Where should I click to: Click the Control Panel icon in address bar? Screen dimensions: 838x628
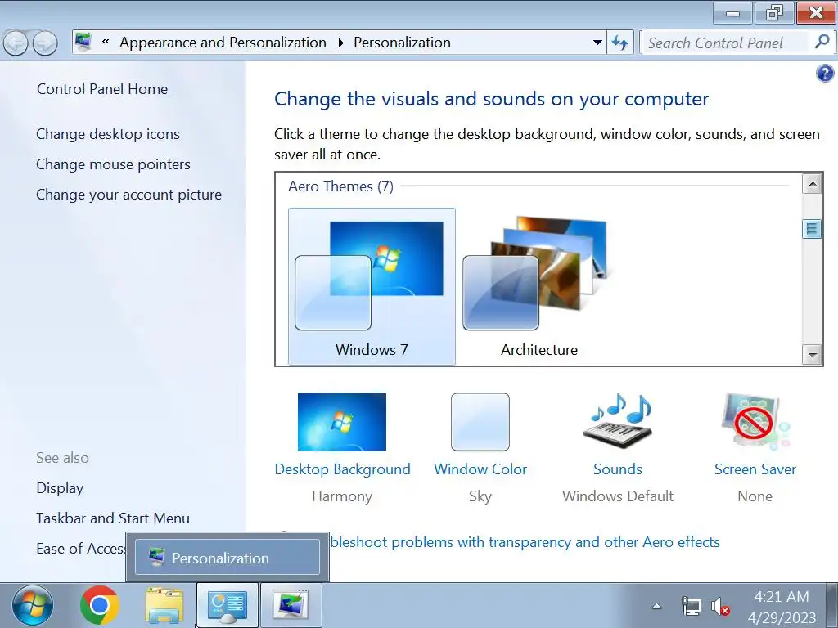(83, 42)
